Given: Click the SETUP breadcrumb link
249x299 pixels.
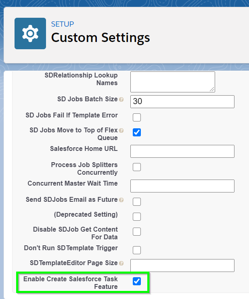Looking at the screenshot, I should 63,24.
